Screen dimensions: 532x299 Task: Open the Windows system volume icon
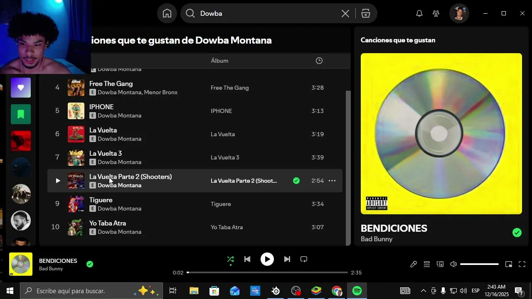pyautogui.click(x=463, y=291)
